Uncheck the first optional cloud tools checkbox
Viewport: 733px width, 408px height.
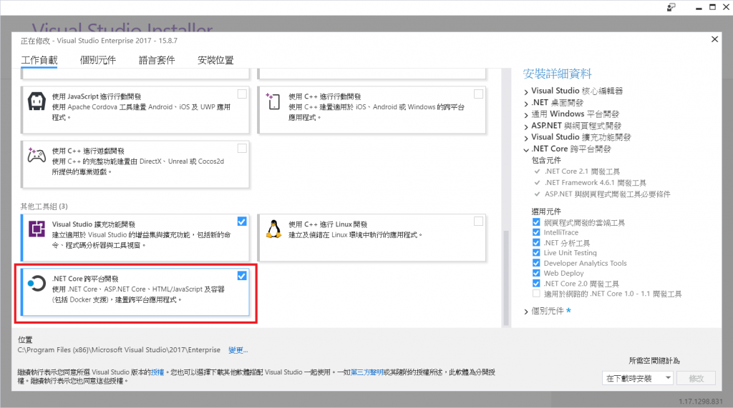point(536,222)
